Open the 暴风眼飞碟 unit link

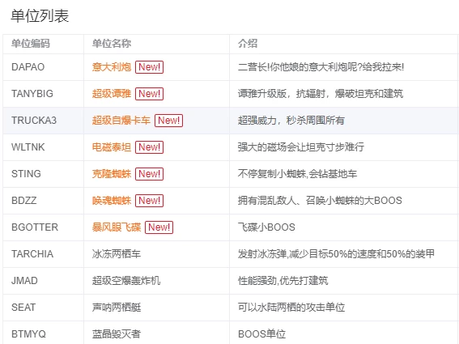point(117,227)
